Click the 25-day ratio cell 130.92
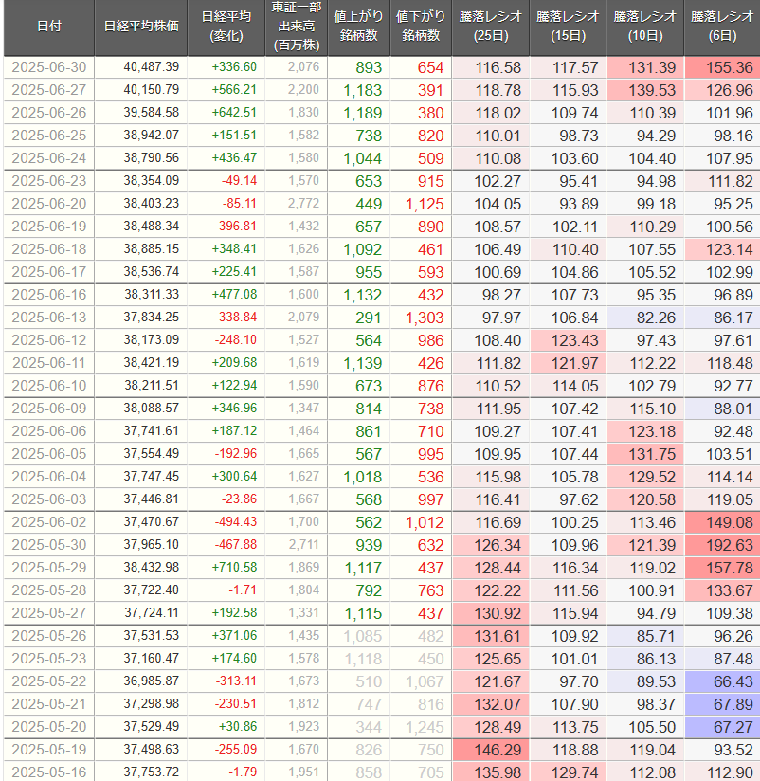This screenshot has width=760, height=781. (x=491, y=613)
